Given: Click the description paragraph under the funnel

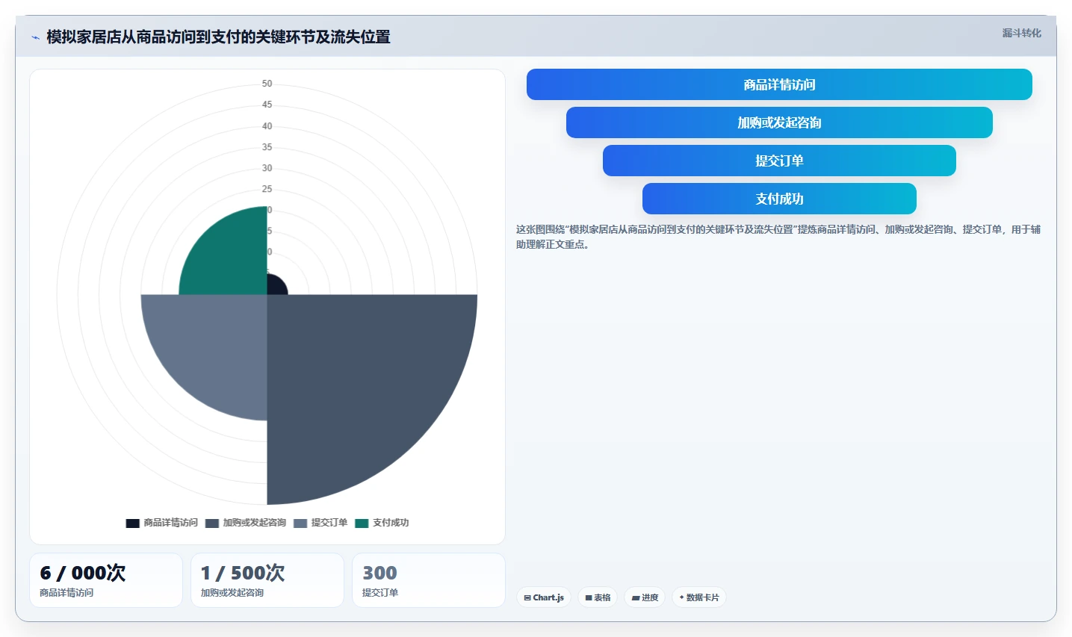Looking at the screenshot, I should click(x=778, y=237).
